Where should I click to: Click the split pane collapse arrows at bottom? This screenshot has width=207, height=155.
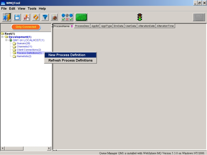[55, 150]
